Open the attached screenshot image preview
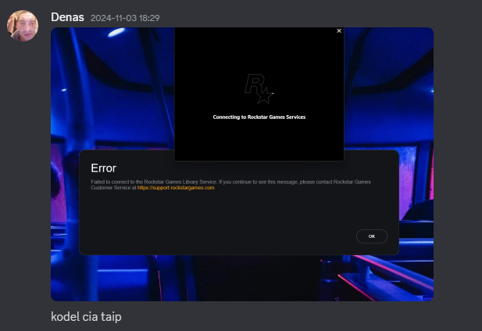Screen dimensions: 482x331 242,164
